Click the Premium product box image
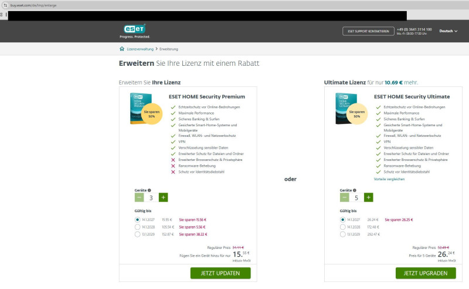Viewport: 469px width, 289px height. pos(141,109)
